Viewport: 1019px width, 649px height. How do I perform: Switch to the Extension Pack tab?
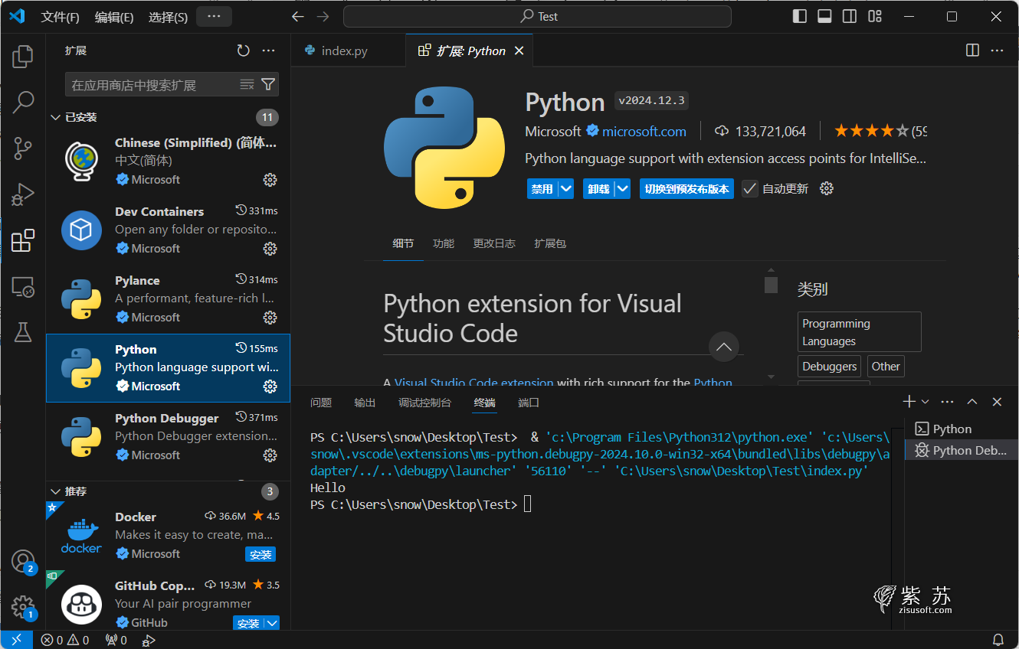(550, 243)
